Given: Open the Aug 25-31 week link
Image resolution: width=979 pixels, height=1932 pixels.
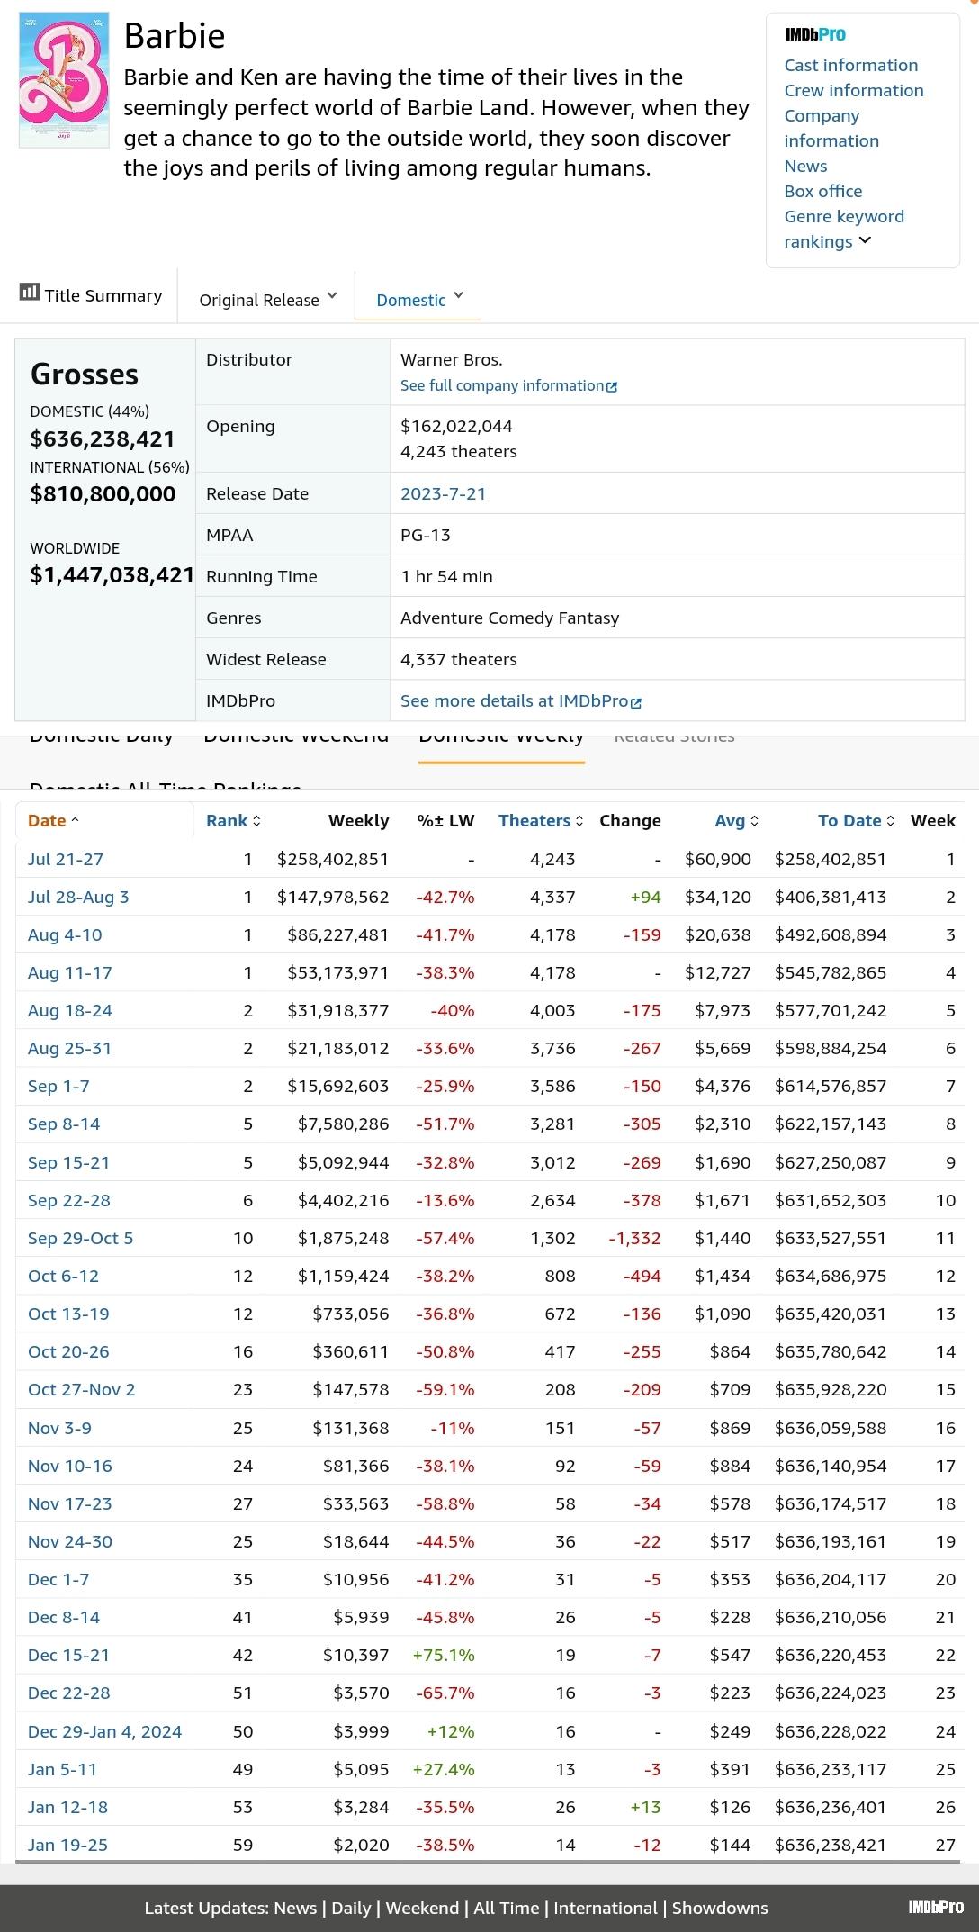Looking at the screenshot, I should click(x=70, y=1048).
